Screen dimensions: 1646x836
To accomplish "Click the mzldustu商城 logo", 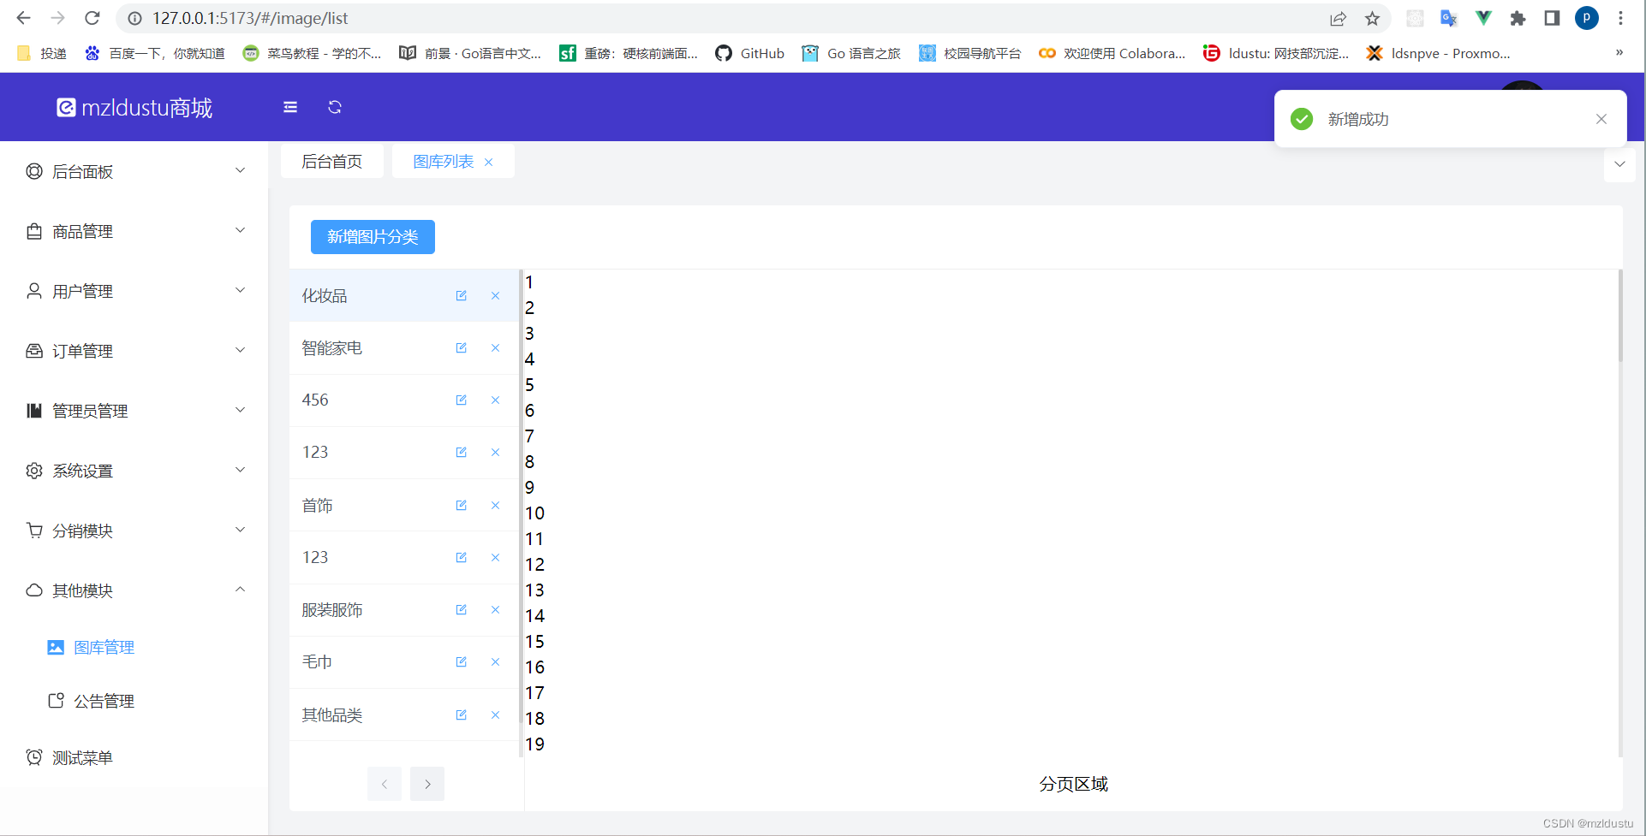I will pyautogui.click(x=134, y=107).
